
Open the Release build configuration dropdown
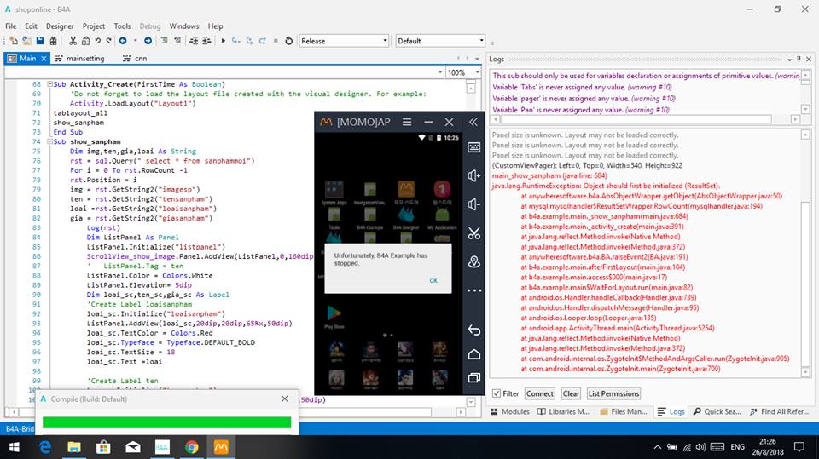386,41
